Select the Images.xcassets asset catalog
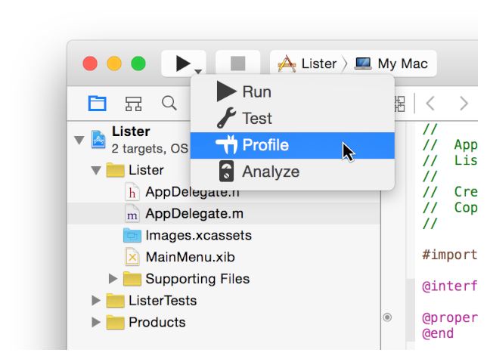The height and width of the screenshot is (359, 487). coord(198,235)
